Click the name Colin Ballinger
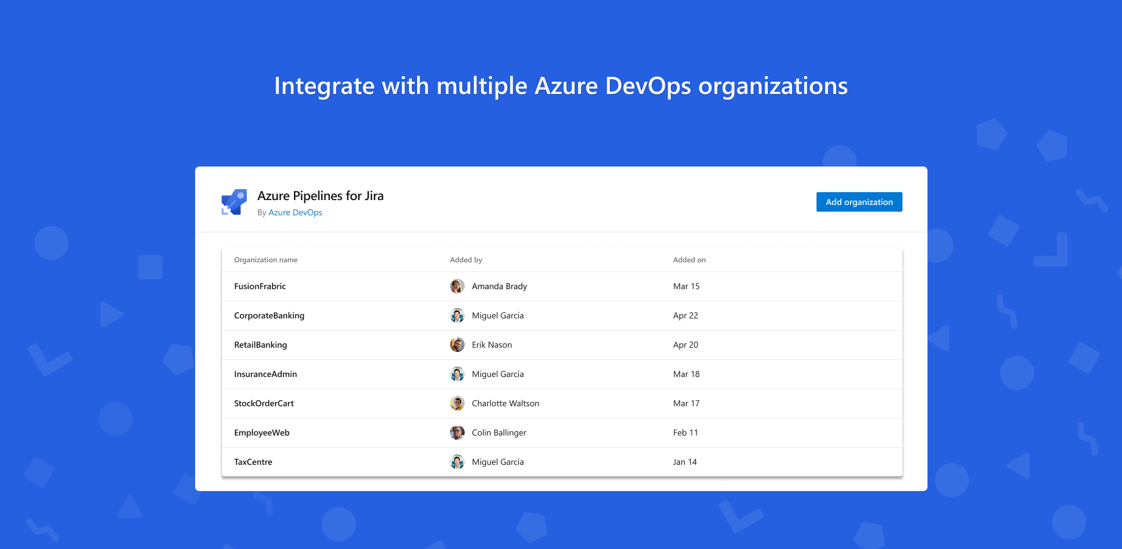 click(499, 432)
